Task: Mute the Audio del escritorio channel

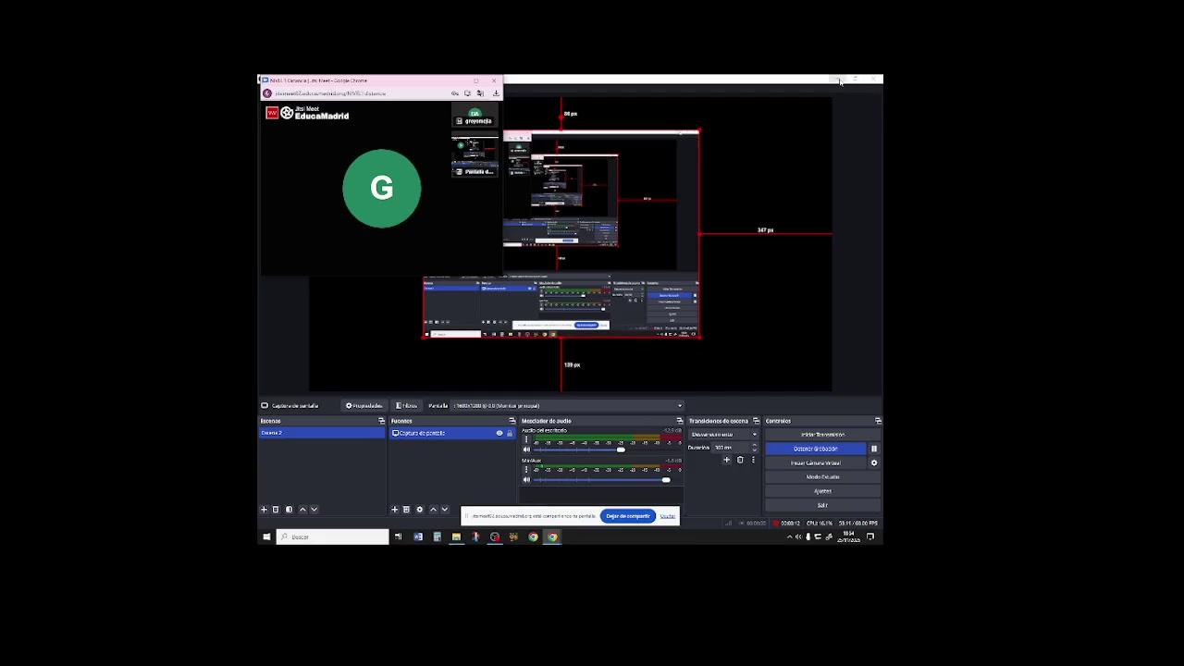Action: (526, 450)
